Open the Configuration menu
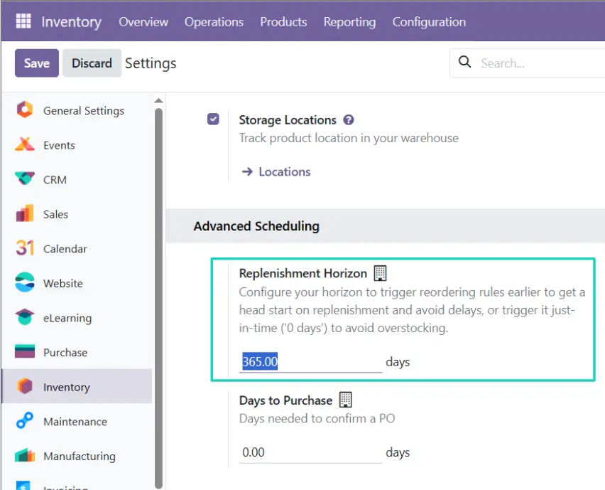Image resolution: width=605 pixels, height=490 pixels. point(429,22)
